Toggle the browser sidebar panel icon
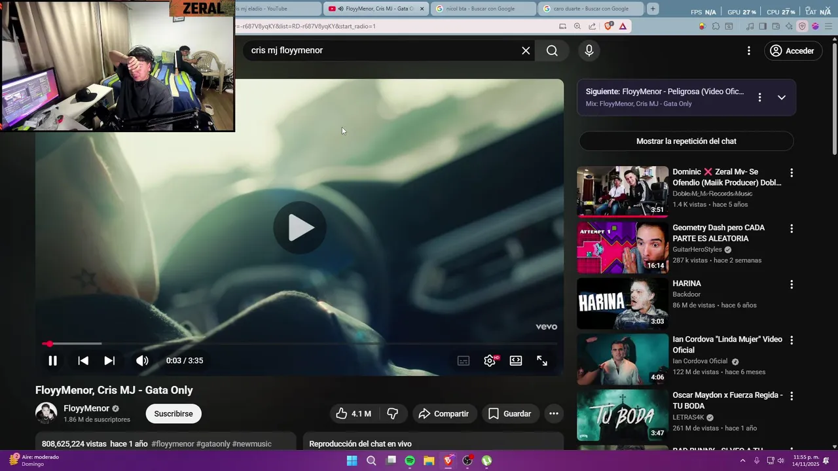This screenshot has height=471, width=838. coord(763,26)
